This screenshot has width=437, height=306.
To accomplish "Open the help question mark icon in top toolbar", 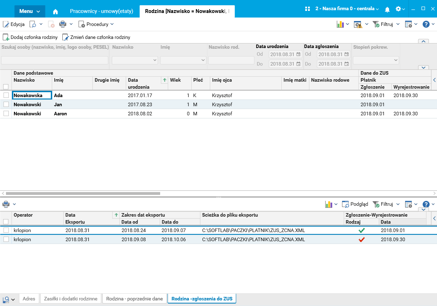I will click(426, 24).
